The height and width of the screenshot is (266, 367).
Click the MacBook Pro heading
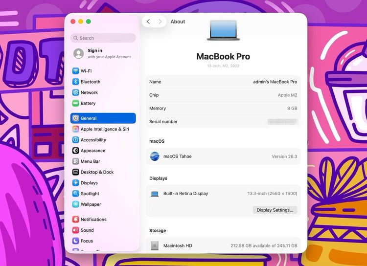tap(223, 56)
